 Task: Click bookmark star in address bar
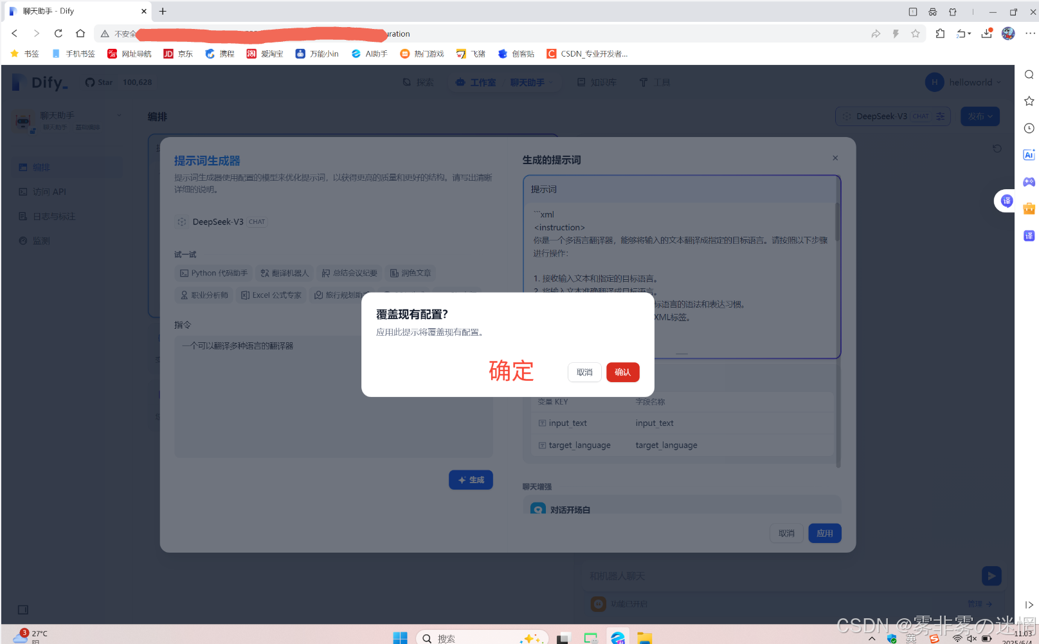(916, 33)
